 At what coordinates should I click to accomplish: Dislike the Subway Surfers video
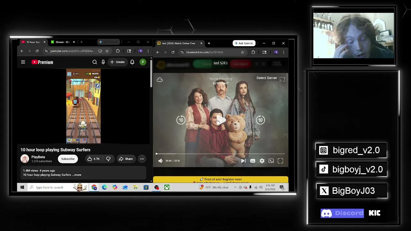[x=109, y=159]
